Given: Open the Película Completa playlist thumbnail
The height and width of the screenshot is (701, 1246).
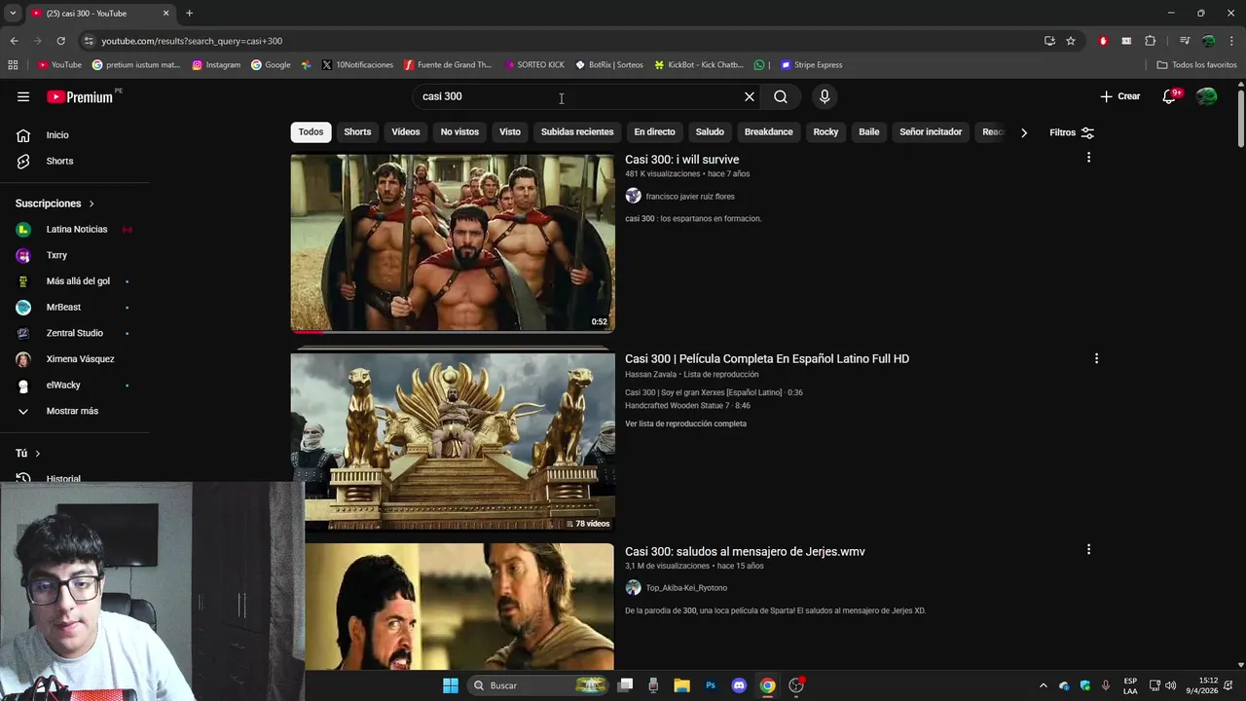Looking at the screenshot, I should [x=453, y=441].
